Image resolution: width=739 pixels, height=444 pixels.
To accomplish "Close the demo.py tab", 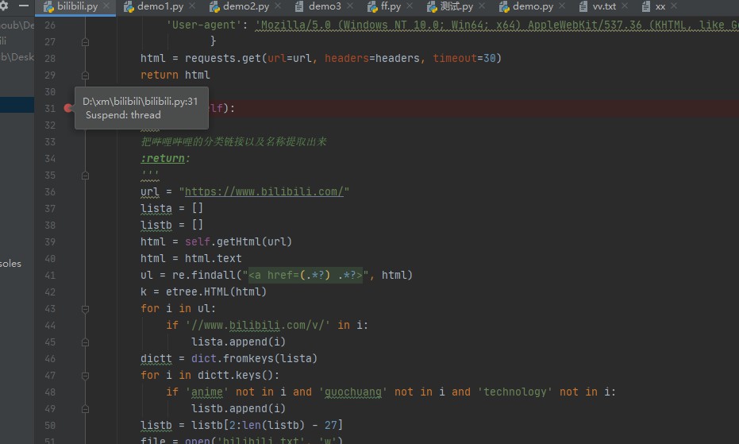I will point(562,6).
